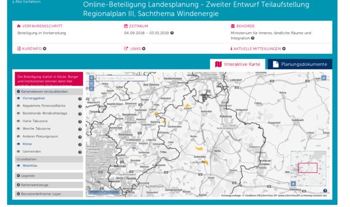Go back to Alle Verfahren
The image size is (350, 207).
pos(26,2)
